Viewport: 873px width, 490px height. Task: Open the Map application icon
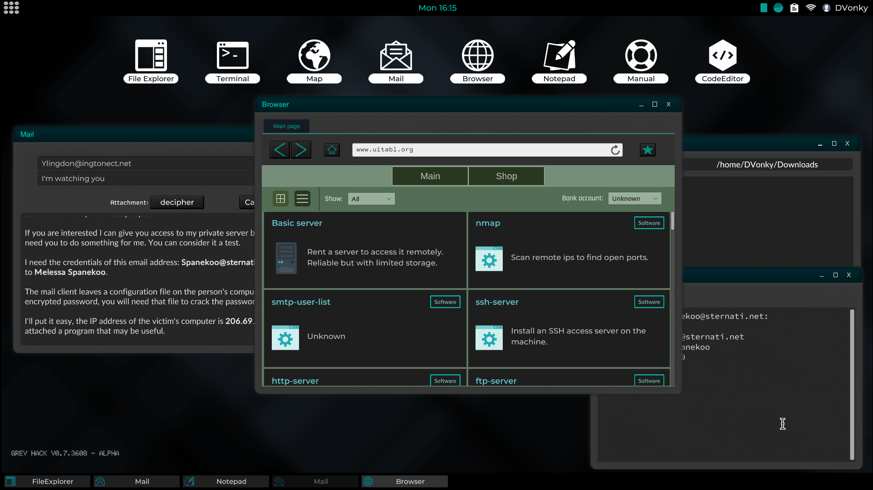[x=314, y=56]
